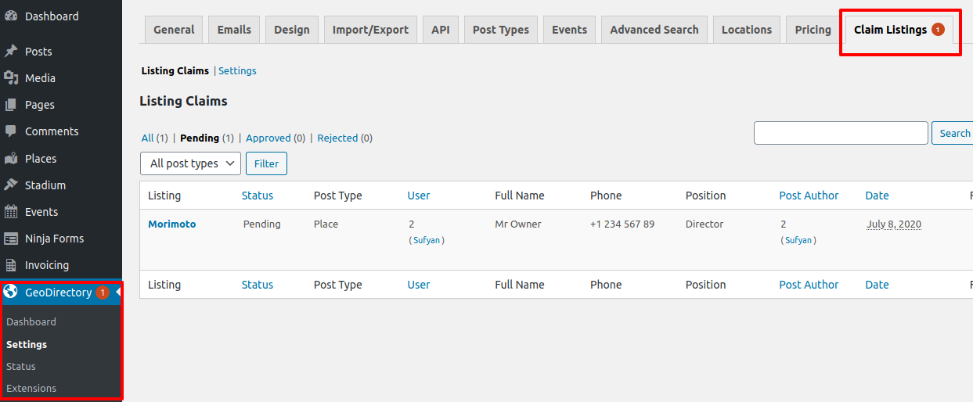Click the Posts pushpin icon
Image resolution: width=973 pixels, height=402 pixels.
click(11, 52)
